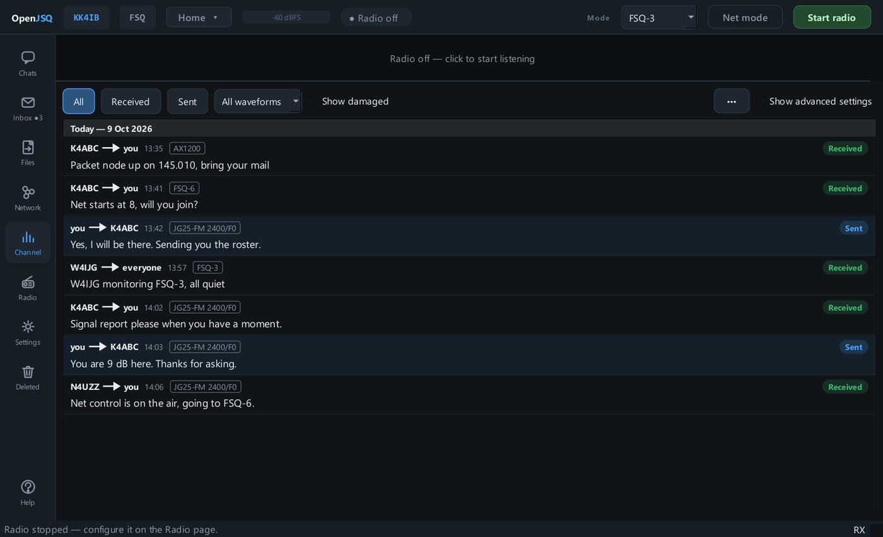
Task: Select message 'Signal report please when you have a moment.'
Action: [x=469, y=316]
